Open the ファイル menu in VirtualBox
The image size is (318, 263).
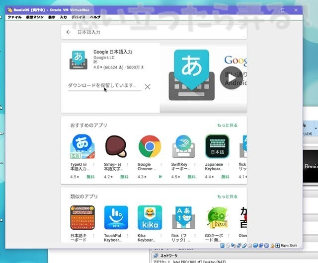tap(14, 17)
